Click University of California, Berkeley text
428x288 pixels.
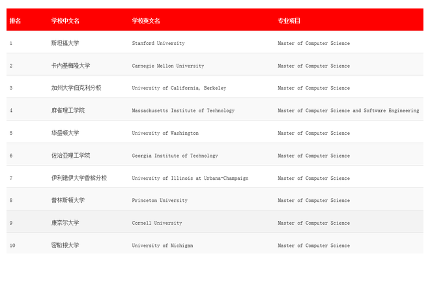pos(179,88)
